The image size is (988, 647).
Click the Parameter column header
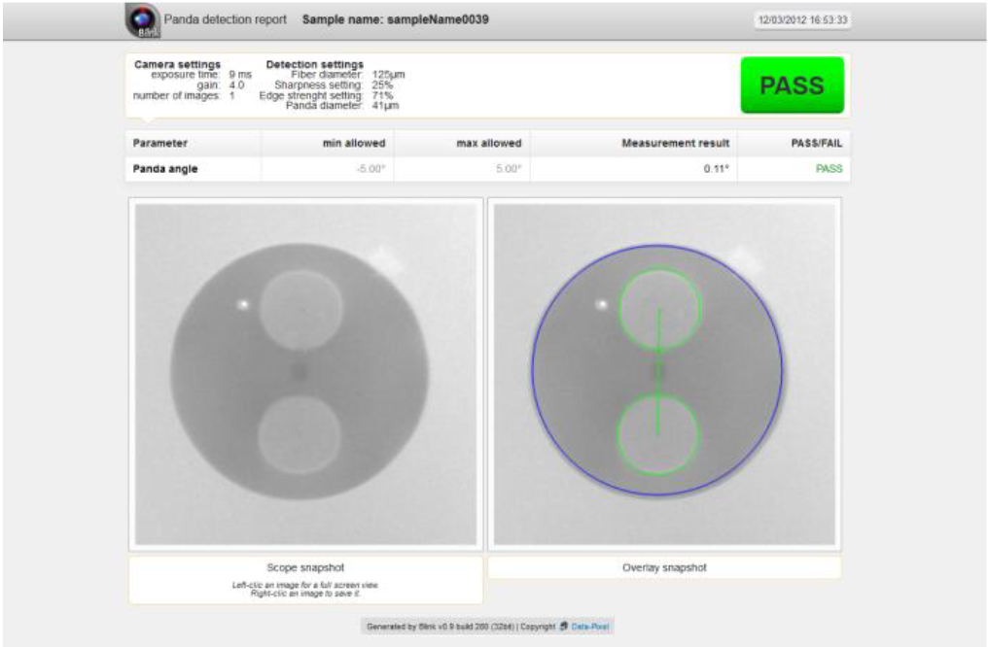coord(160,143)
